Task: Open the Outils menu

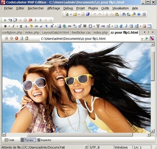Action: [105, 8]
